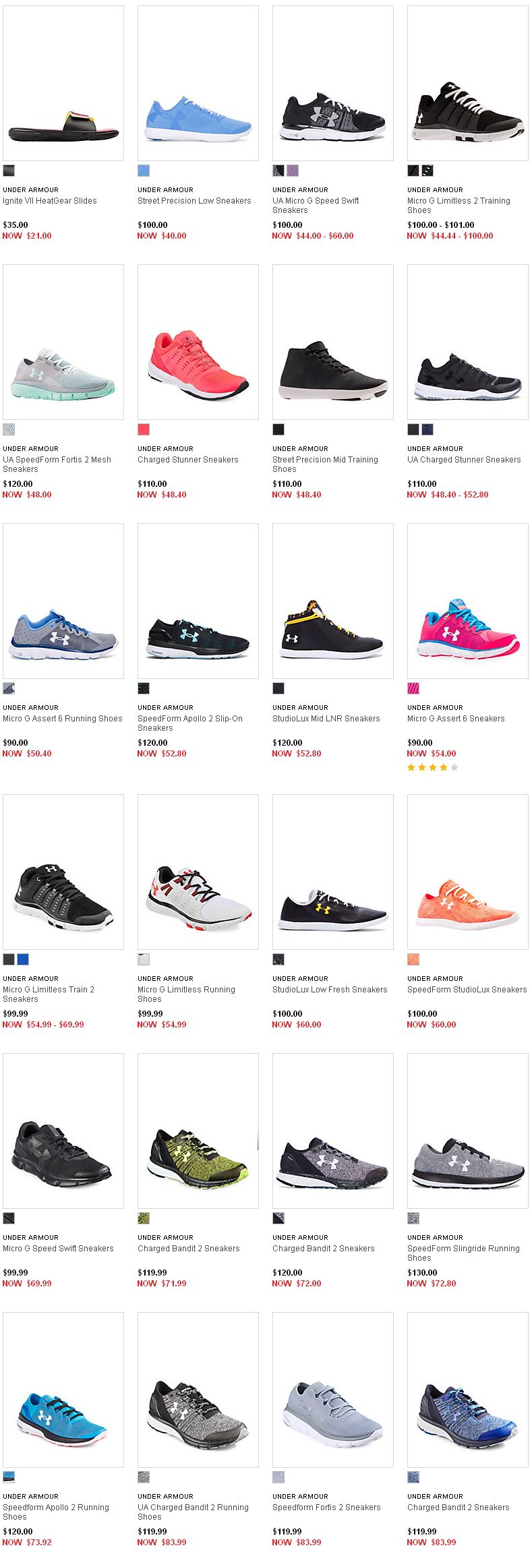Select coral swatch under Charged Stunner Sneakers
This screenshot has height=1552, width=532.
[144, 429]
